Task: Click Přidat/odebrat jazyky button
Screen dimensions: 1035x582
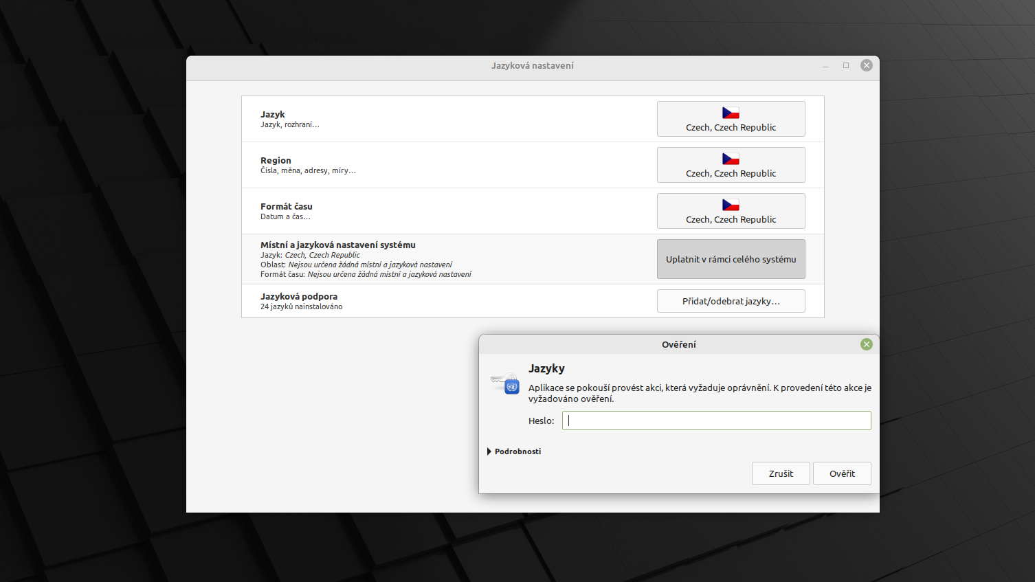Action: pyautogui.click(x=731, y=301)
